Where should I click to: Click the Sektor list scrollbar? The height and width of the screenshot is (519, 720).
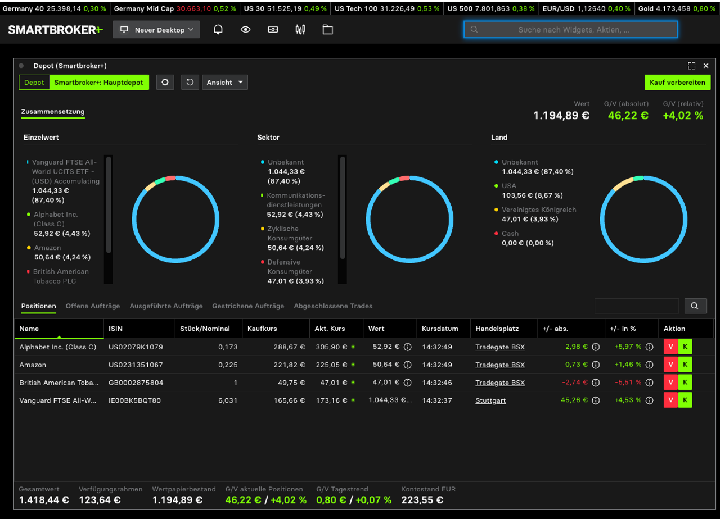point(342,208)
